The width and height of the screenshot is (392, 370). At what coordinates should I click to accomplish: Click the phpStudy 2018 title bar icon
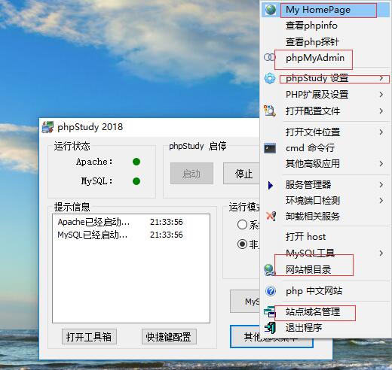coord(47,127)
